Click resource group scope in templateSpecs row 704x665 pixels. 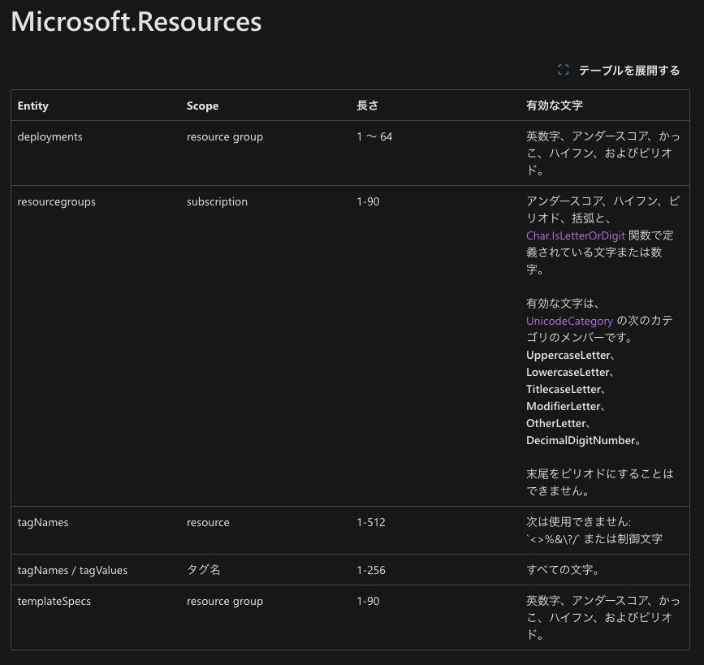225,601
